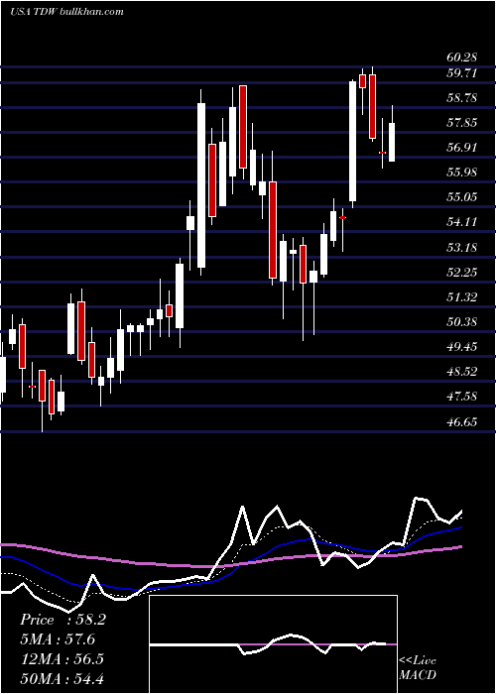
Task: Click the 46.65 price label
Action: 461,421
